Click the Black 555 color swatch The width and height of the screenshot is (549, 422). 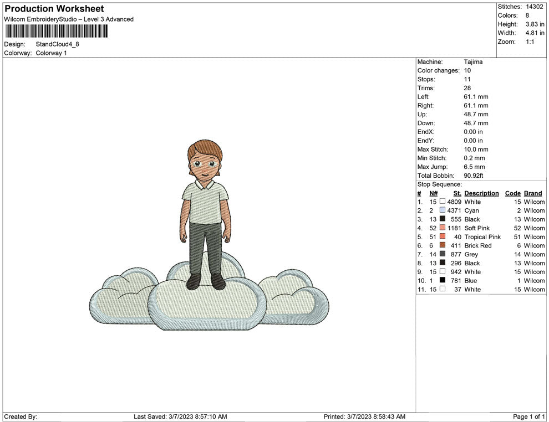pos(442,219)
